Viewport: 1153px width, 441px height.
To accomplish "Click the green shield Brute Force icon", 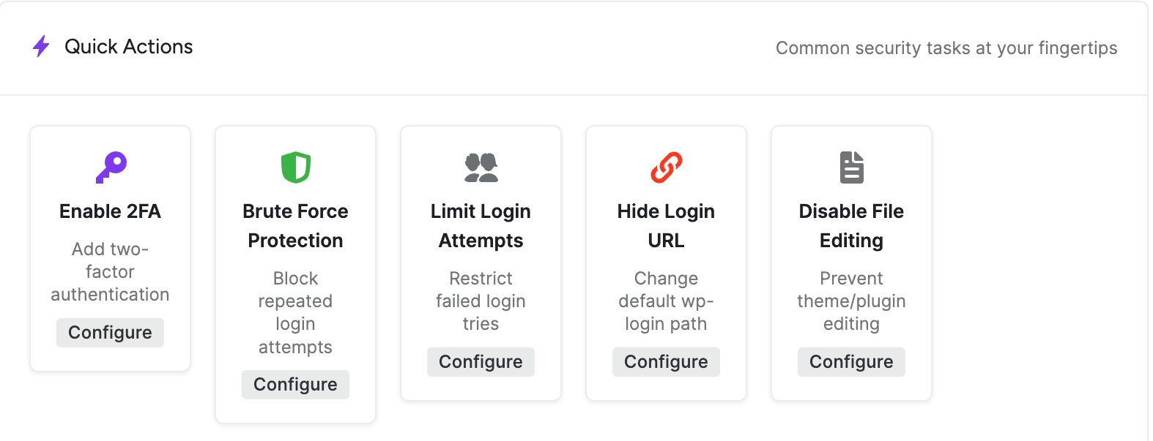I will point(296,167).
